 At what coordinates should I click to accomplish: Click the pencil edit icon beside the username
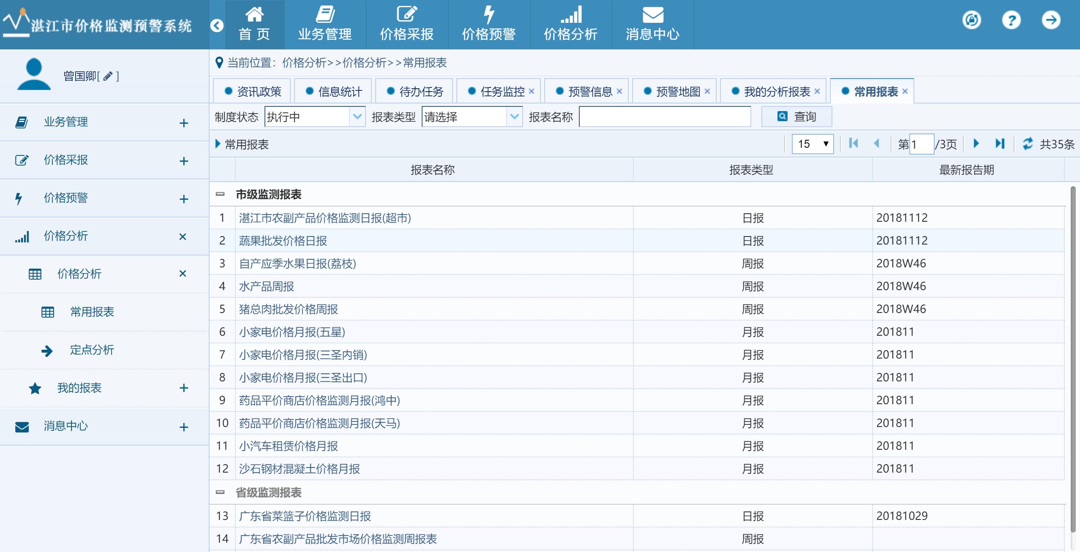108,76
